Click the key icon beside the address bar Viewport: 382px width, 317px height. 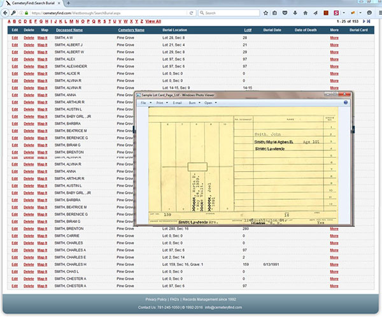click(x=13, y=13)
